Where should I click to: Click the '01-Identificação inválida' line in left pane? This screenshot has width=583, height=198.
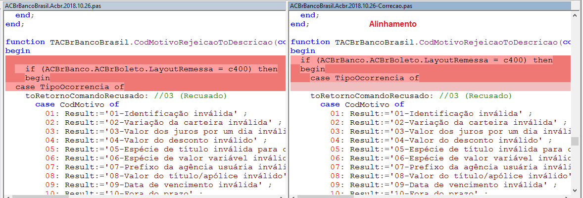tap(146, 113)
